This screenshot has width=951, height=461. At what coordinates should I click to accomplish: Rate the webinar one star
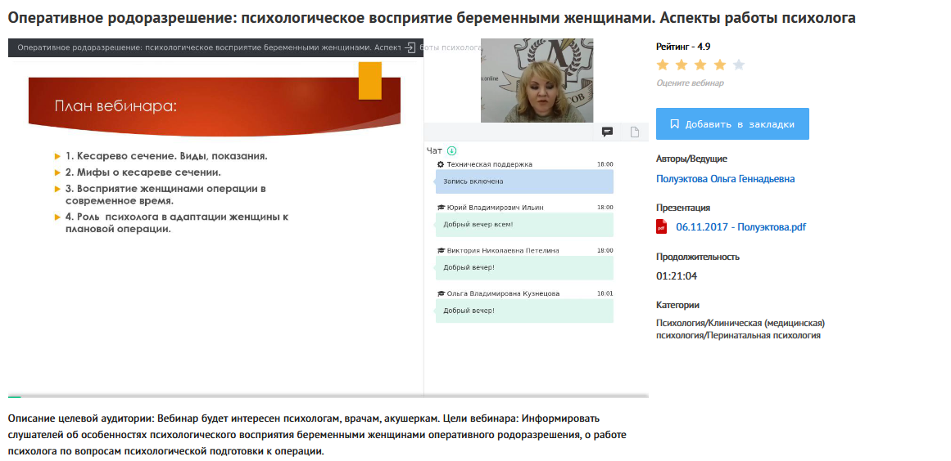pyautogui.click(x=663, y=65)
